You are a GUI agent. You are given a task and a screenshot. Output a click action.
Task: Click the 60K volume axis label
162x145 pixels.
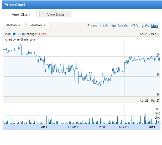[x=157, y=109]
